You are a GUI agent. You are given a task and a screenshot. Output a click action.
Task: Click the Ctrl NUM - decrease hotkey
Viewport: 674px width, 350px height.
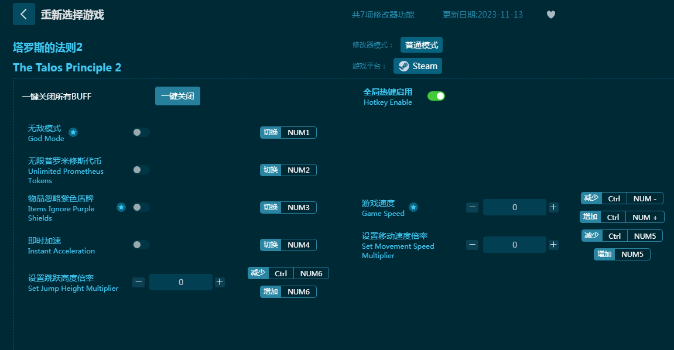(x=622, y=198)
